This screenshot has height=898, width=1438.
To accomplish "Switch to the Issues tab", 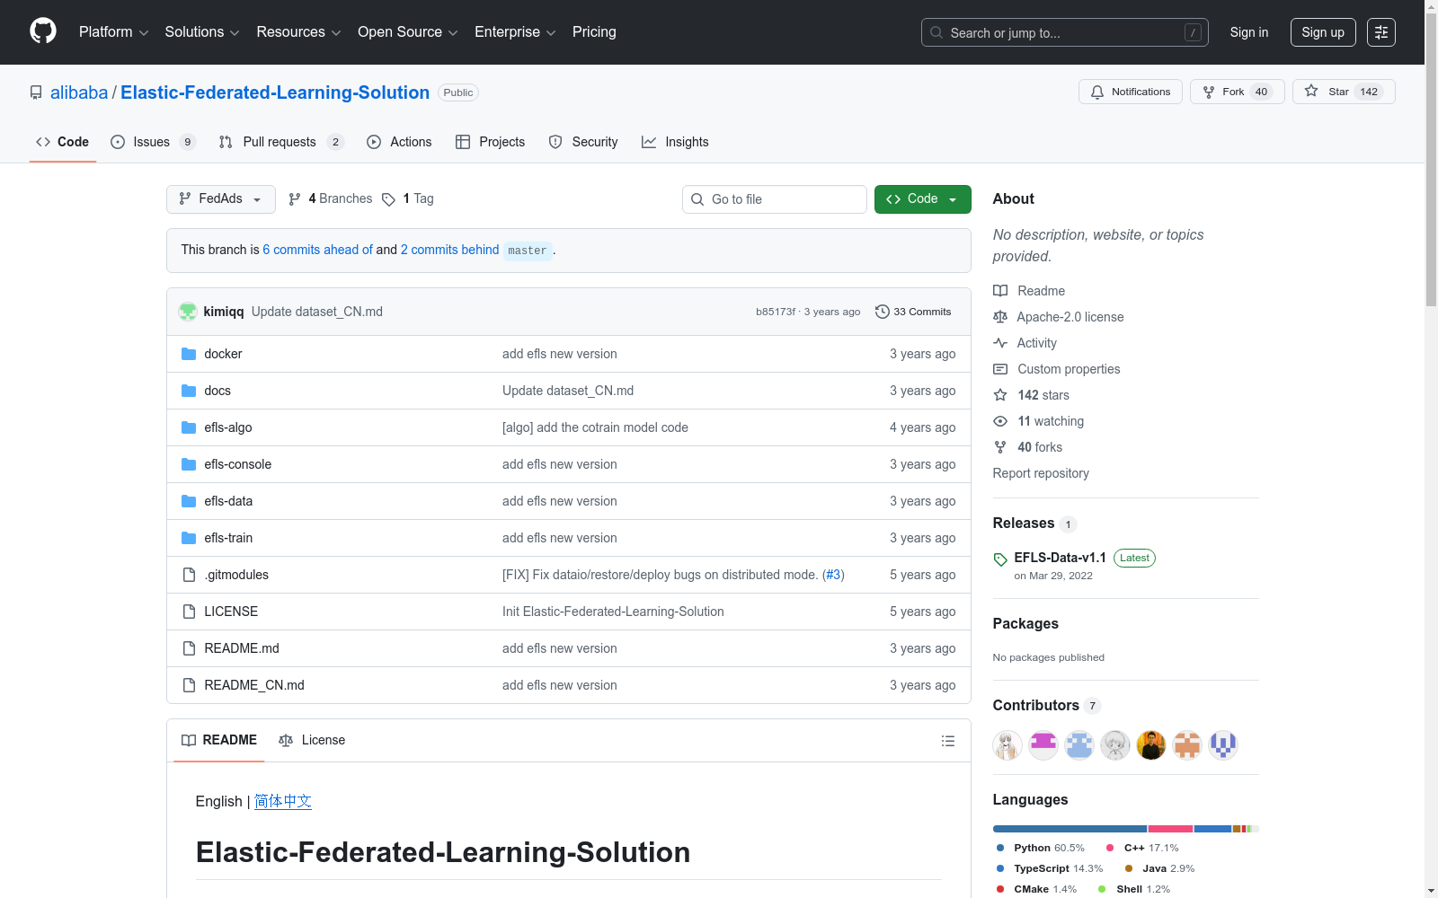I will (x=154, y=142).
